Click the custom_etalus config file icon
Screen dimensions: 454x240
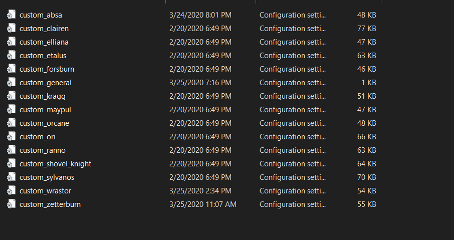tap(11, 56)
